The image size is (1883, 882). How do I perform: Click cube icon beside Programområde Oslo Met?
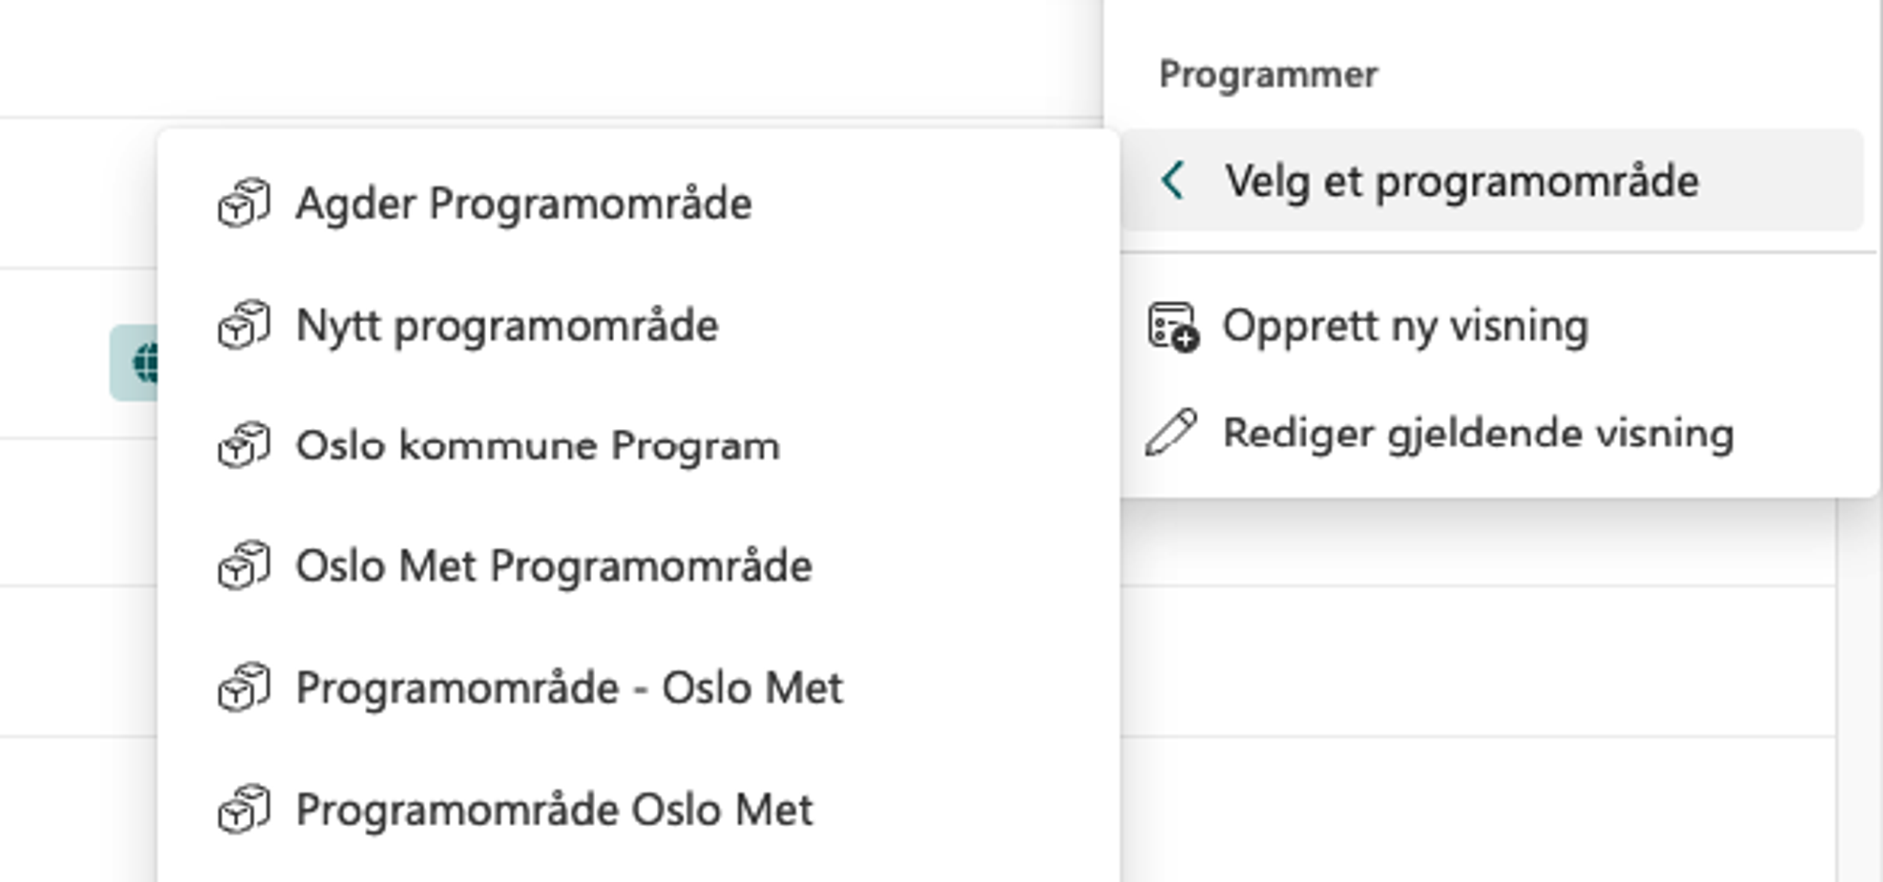(244, 809)
